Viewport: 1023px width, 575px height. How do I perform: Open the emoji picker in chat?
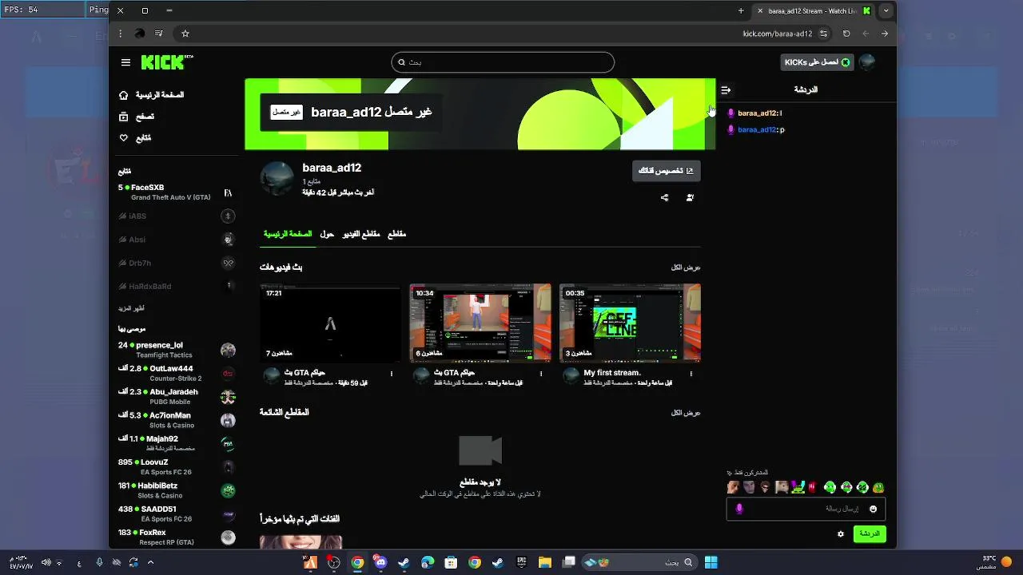[873, 509]
